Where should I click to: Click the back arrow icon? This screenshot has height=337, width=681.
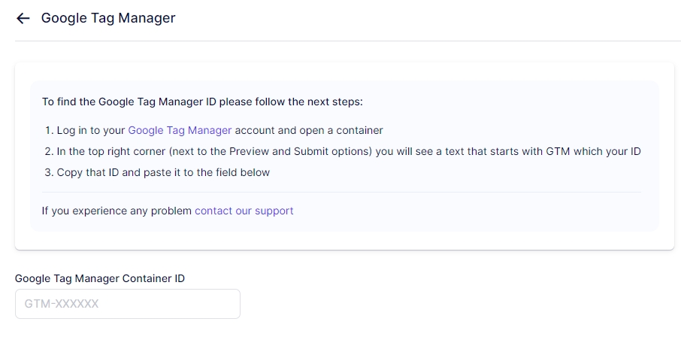[x=23, y=18]
